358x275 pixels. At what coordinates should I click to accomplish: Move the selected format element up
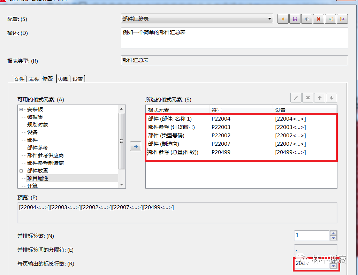(319, 98)
